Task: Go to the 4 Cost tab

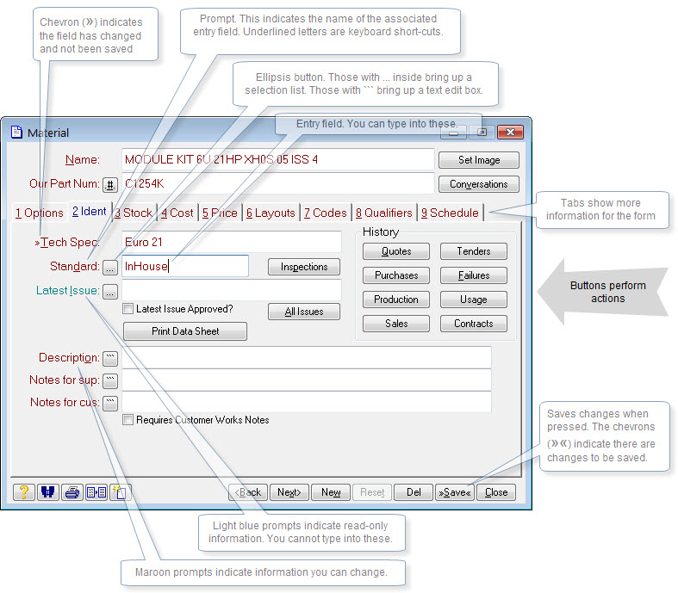Action: pyautogui.click(x=177, y=213)
